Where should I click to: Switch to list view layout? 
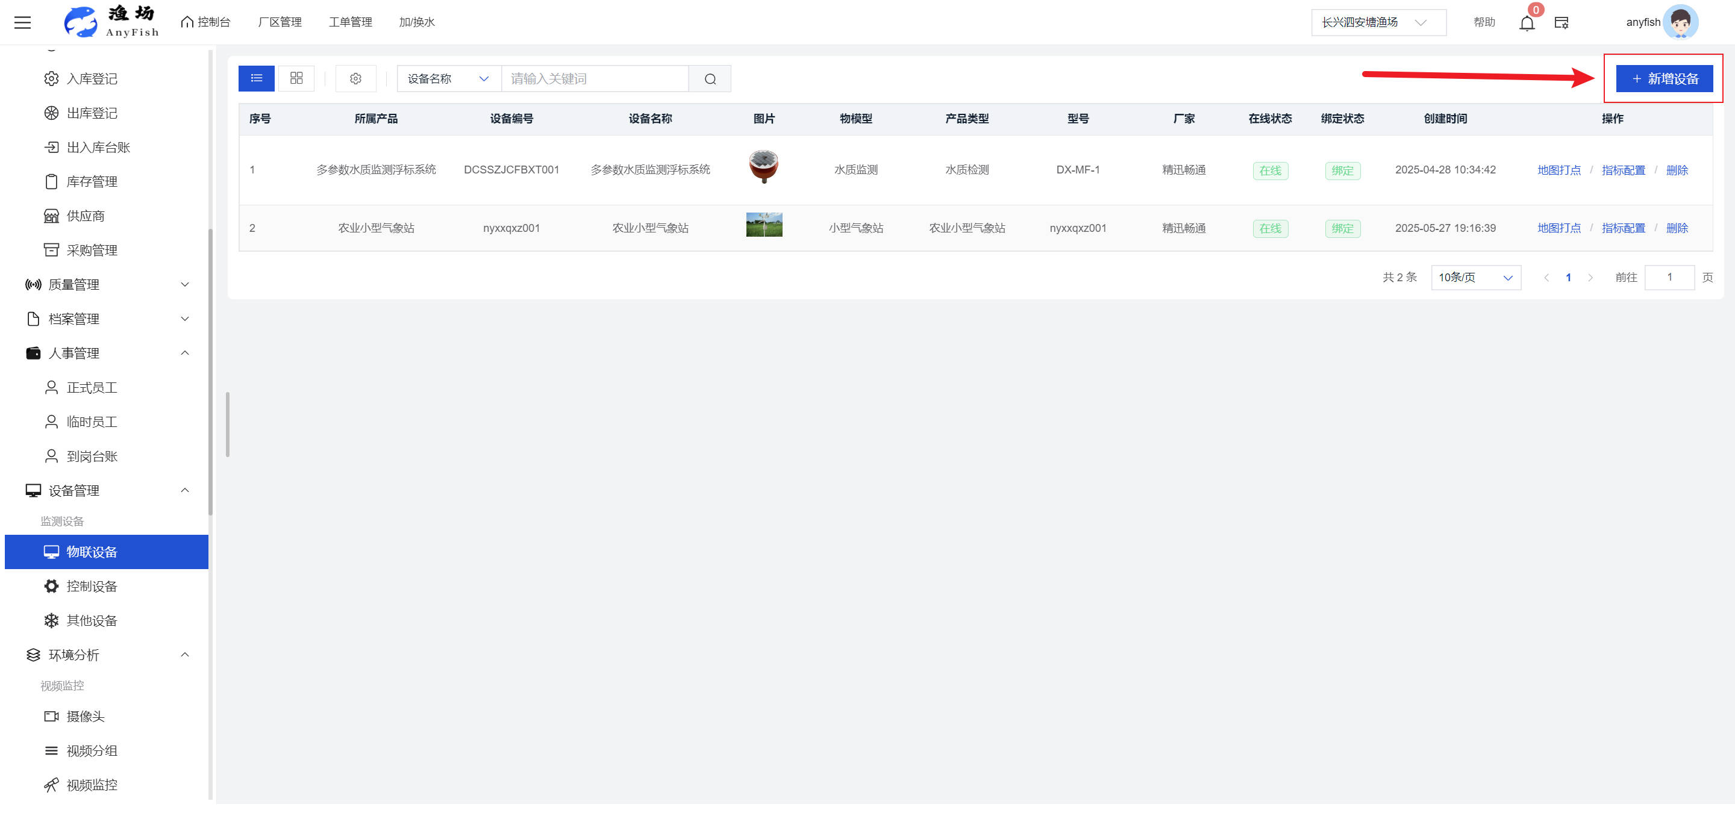click(x=256, y=78)
